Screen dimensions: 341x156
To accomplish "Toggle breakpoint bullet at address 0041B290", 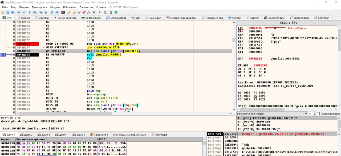I will [x=14, y=91].
